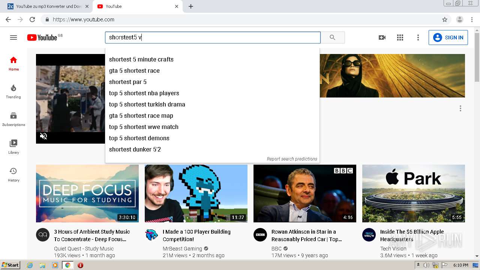Click the volume tray icon
480x270 pixels.
(426, 265)
